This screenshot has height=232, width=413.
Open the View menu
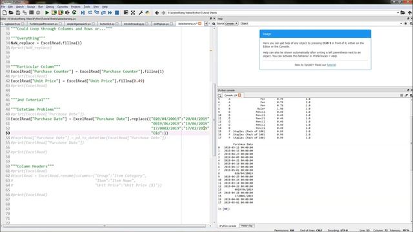pos(96,6)
